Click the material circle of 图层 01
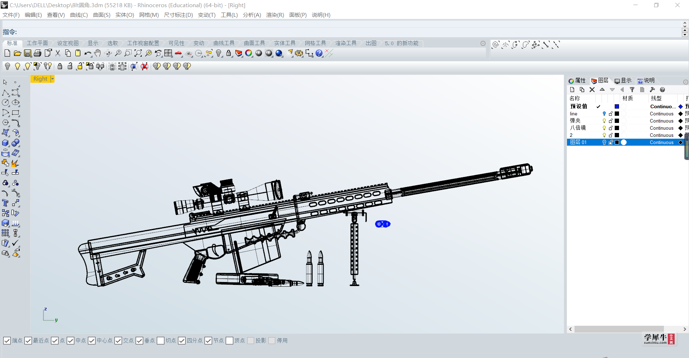Viewport: 689px width, 358px height. click(624, 142)
